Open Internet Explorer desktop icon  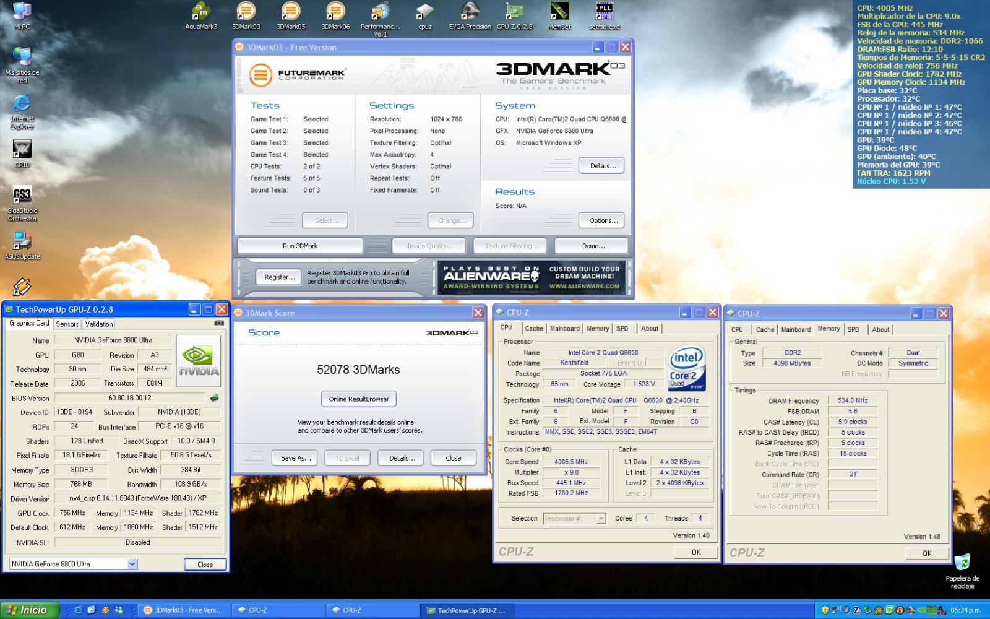(22, 112)
